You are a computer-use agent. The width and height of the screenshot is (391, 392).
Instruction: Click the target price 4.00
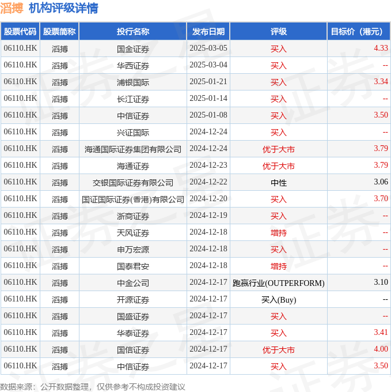click(x=381, y=349)
